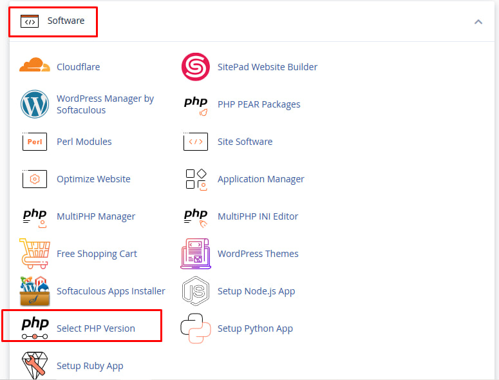The image size is (499, 380).
Task: Click the Select PHP Version icon
Action: coord(35,328)
